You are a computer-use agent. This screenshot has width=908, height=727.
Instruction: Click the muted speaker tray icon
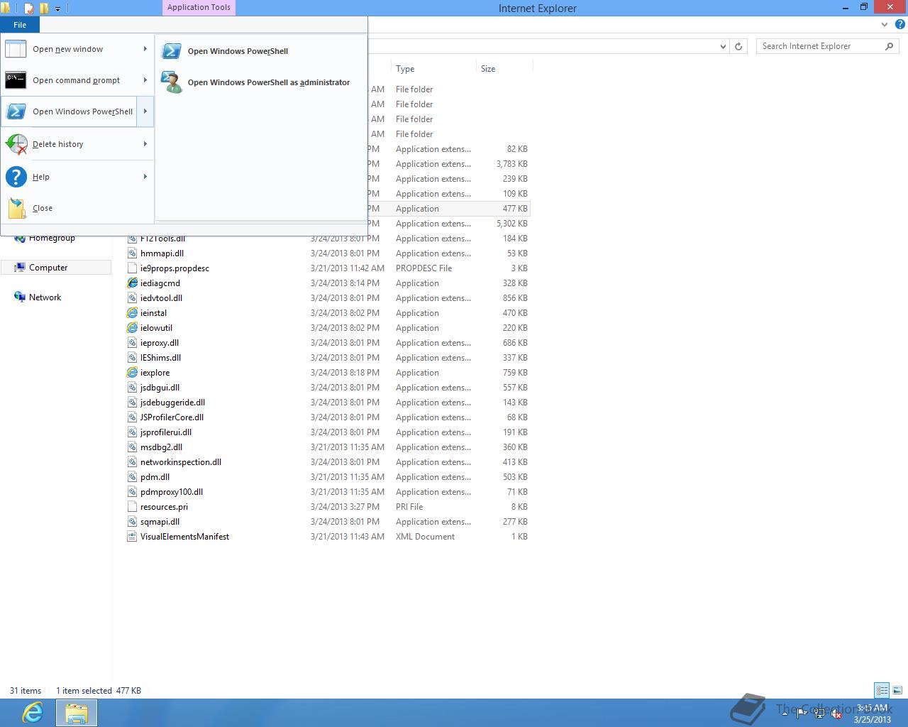(x=836, y=714)
